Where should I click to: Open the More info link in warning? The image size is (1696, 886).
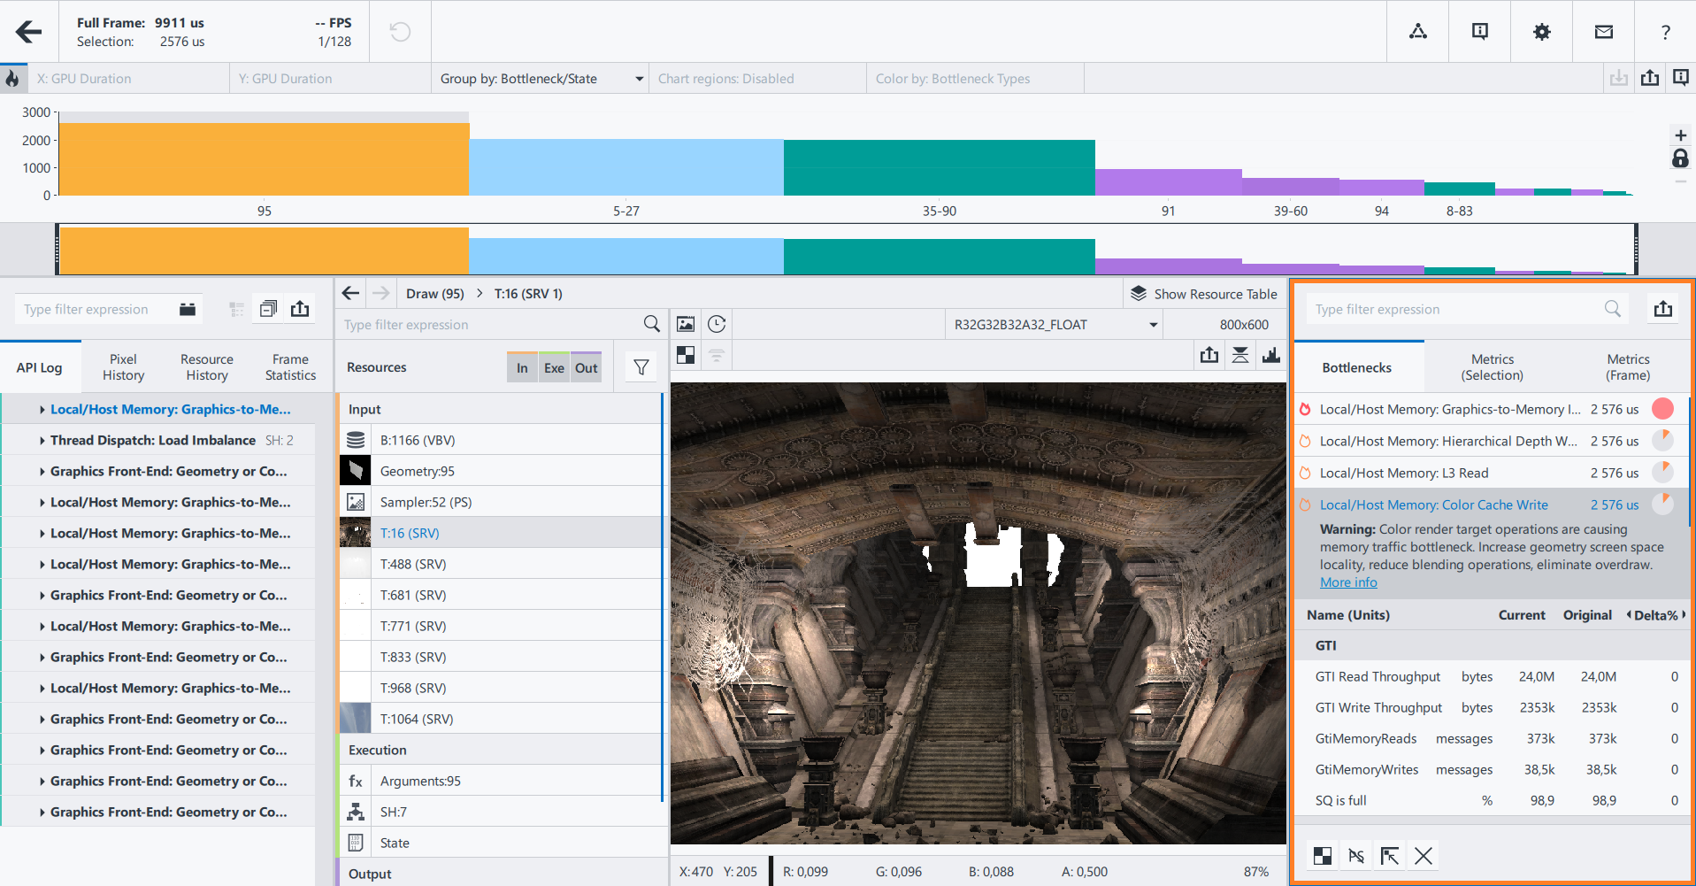click(x=1348, y=582)
